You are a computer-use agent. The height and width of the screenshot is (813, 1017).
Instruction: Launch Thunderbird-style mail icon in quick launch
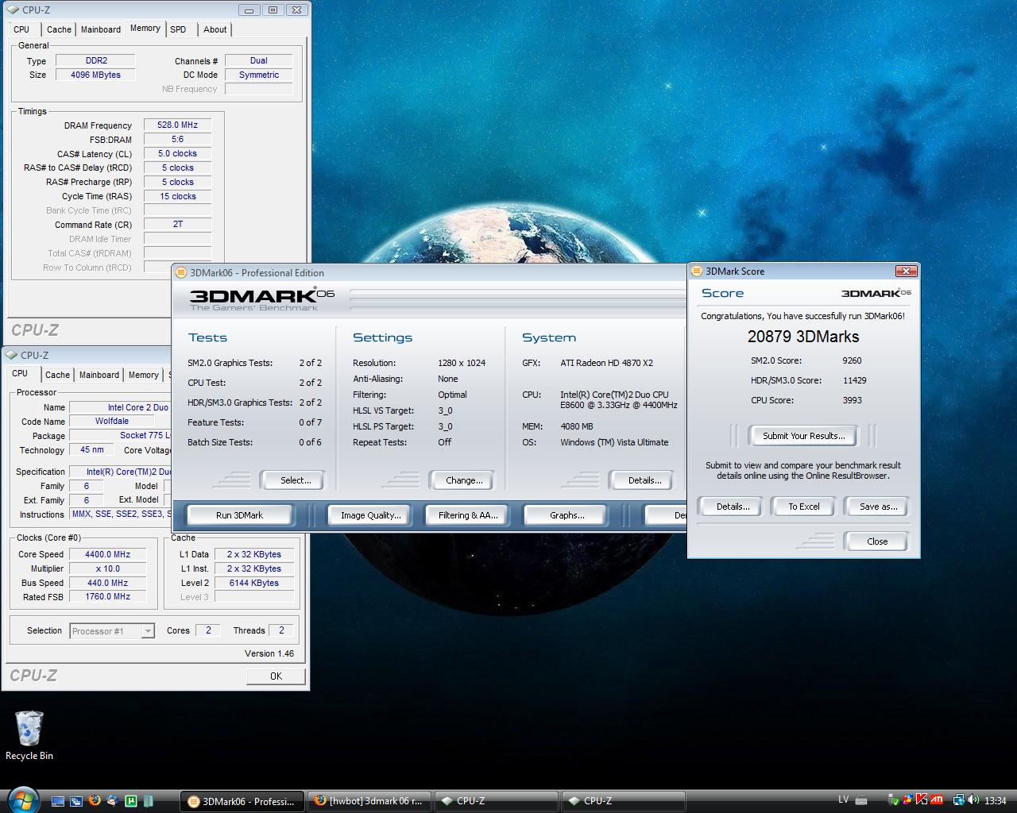112,801
